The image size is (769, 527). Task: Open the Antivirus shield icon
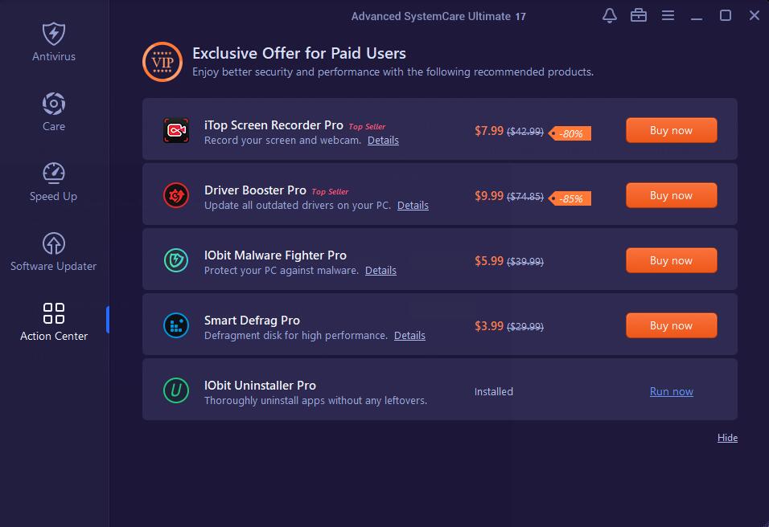(x=53, y=34)
